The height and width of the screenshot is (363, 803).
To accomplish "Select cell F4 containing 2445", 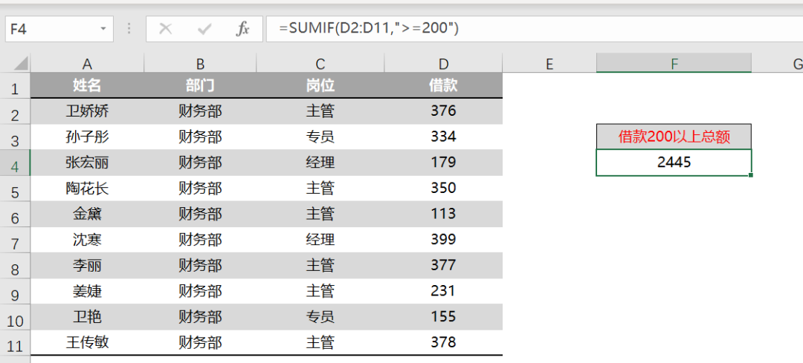I will point(674,162).
